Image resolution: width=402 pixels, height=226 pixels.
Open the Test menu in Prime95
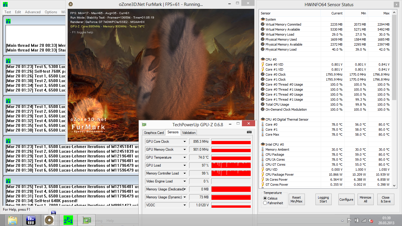[x=8, y=12]
